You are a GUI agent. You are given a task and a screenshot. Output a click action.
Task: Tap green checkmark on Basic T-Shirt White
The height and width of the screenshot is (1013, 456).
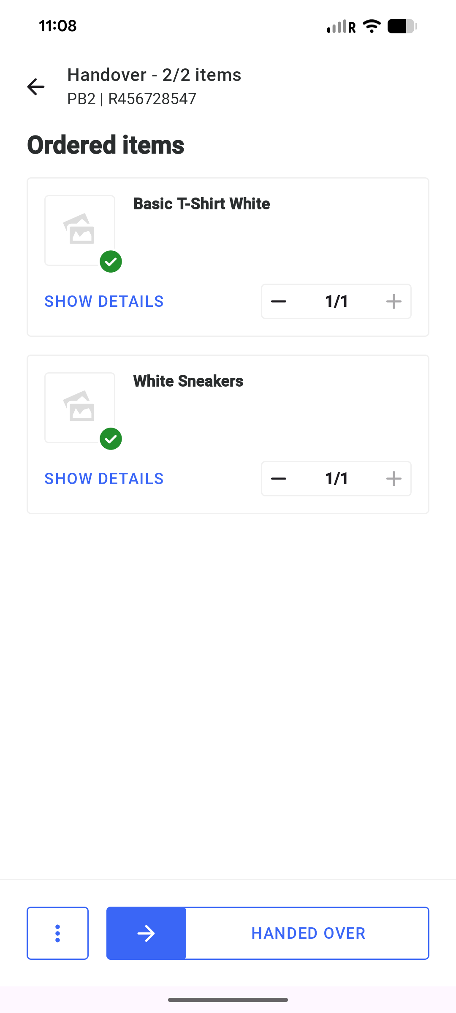pyautogui.click(x=111, y=262)
